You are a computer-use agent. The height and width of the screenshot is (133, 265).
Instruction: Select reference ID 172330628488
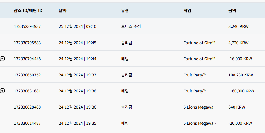tap(27, 107)
